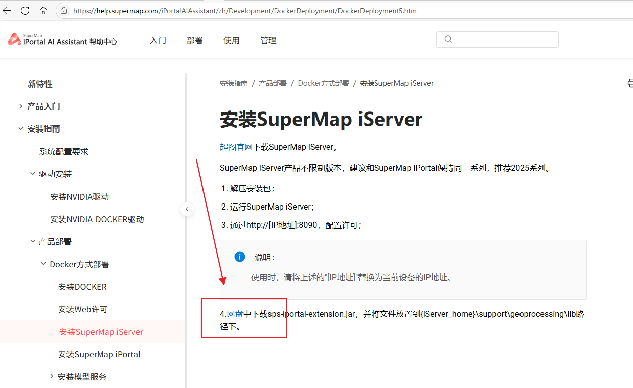Image resolution: width=633 pixels, height=388 pixels.
Task: Go back with the browser back arrow
Action: coord(7,10)
